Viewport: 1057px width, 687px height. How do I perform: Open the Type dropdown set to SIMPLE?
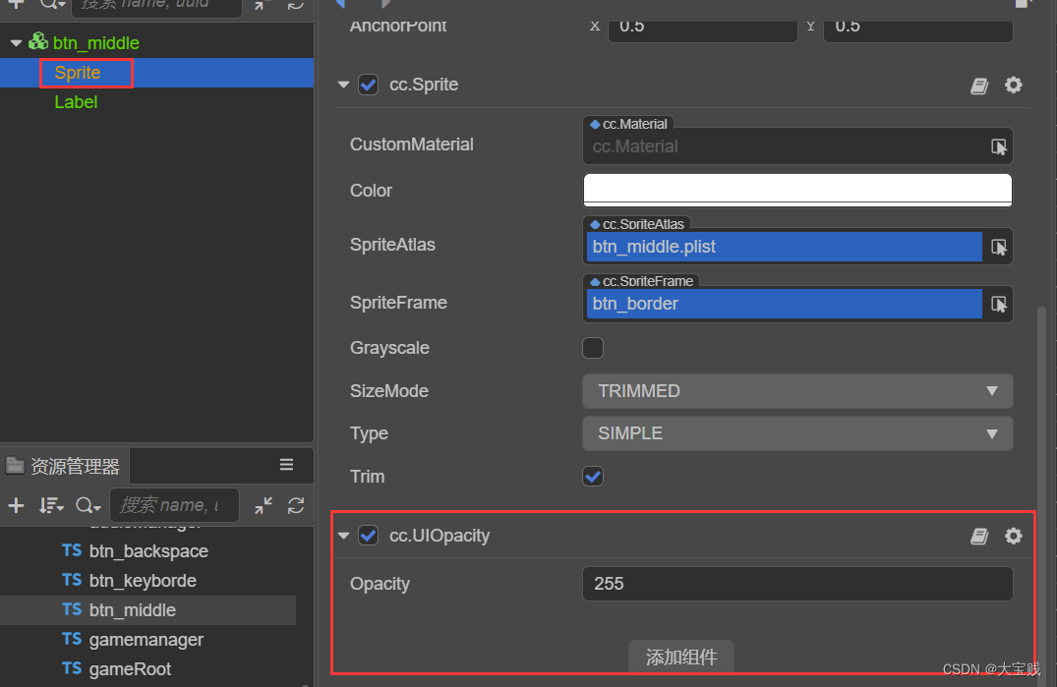pyautogui.click(x=797, y=433)
